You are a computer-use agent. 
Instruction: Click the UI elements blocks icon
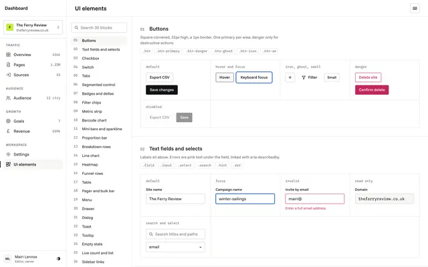[9, 165]
